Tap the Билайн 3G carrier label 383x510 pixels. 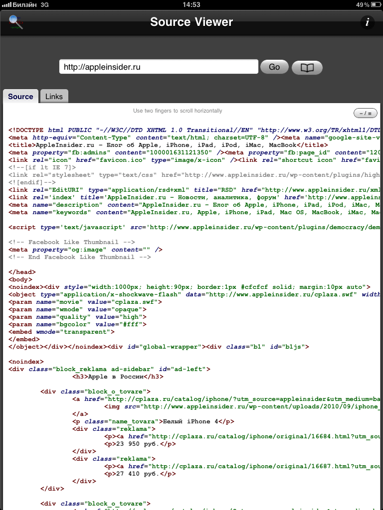(x=25, y=4)
